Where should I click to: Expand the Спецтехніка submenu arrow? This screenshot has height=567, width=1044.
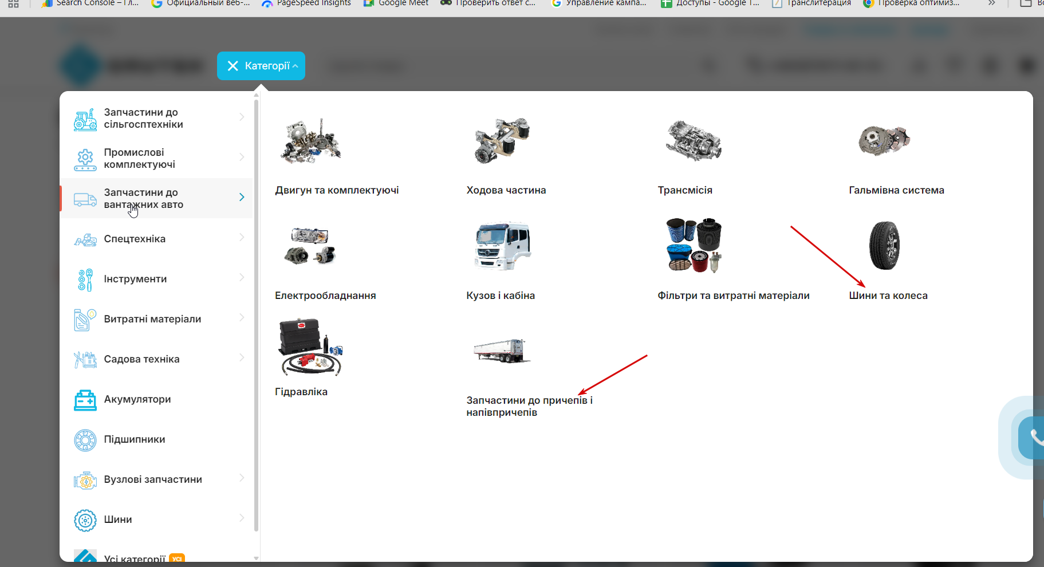(x=242, y=238)
